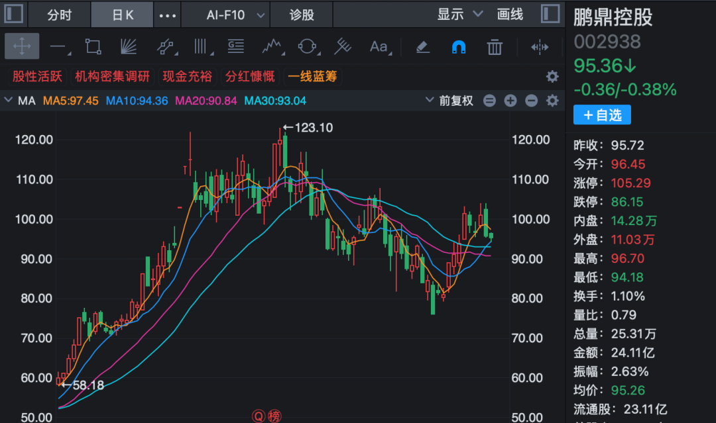Click the equals-sign circle chart button
Image resolution: width=716 pixels, height=423 pixels.
point(489,100)
